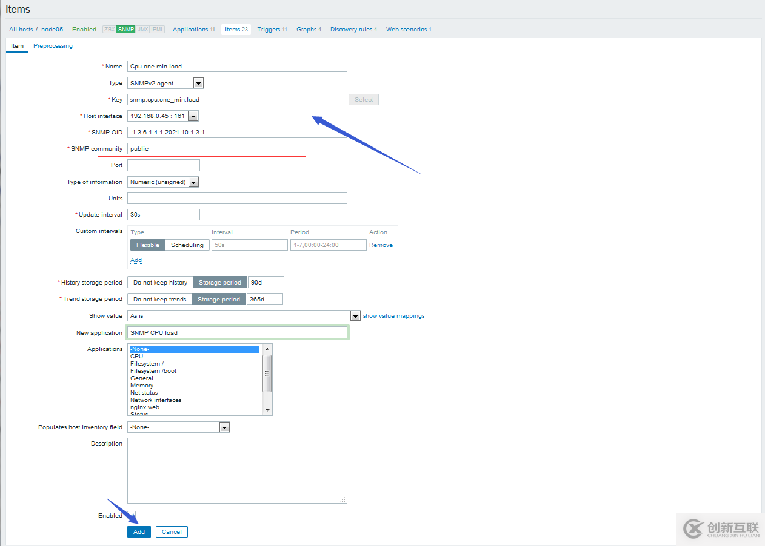Click the history 90d field

coord(266,282)
